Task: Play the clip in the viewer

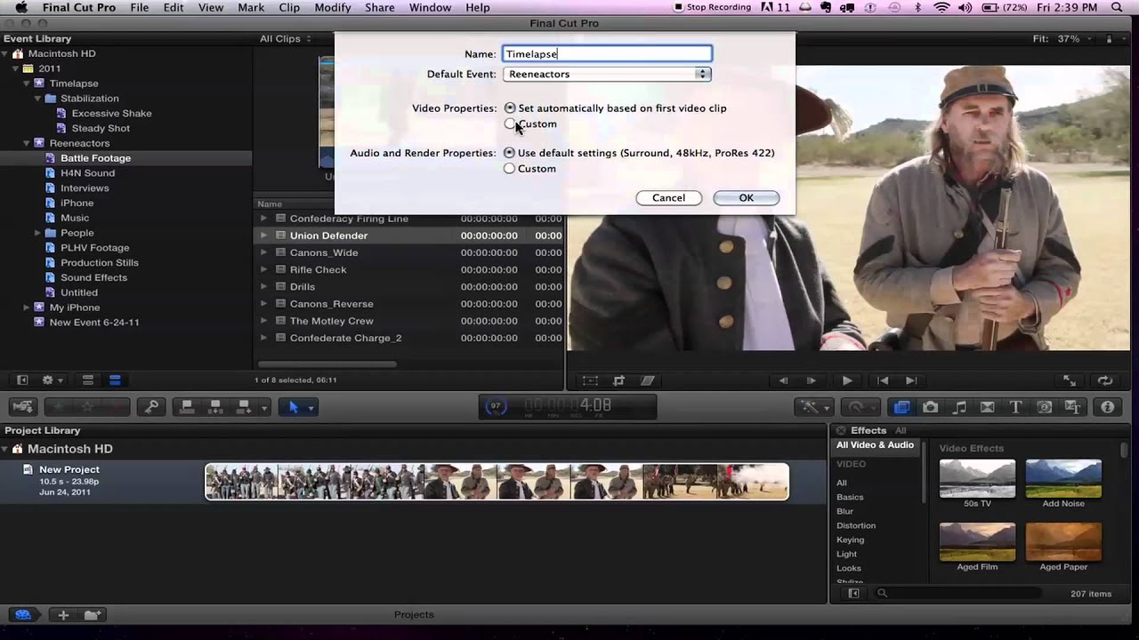Action: pyautogui.click(x=846, y=380)
